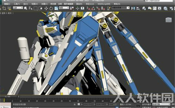Activate the Select and Manipulate tool

(x=78, y=8)
